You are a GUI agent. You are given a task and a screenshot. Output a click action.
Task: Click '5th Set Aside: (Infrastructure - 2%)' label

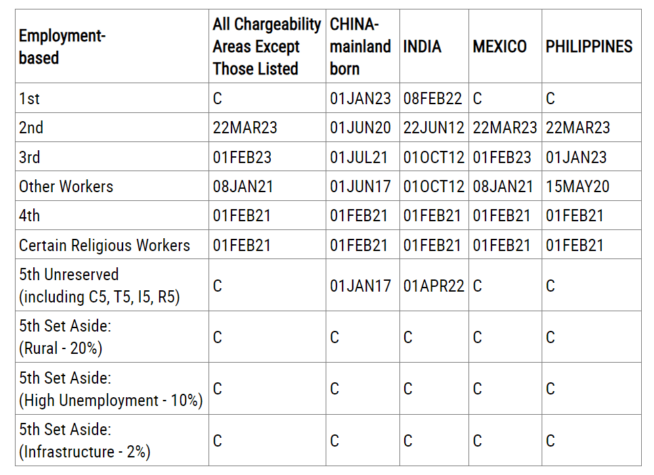(85, 440)
